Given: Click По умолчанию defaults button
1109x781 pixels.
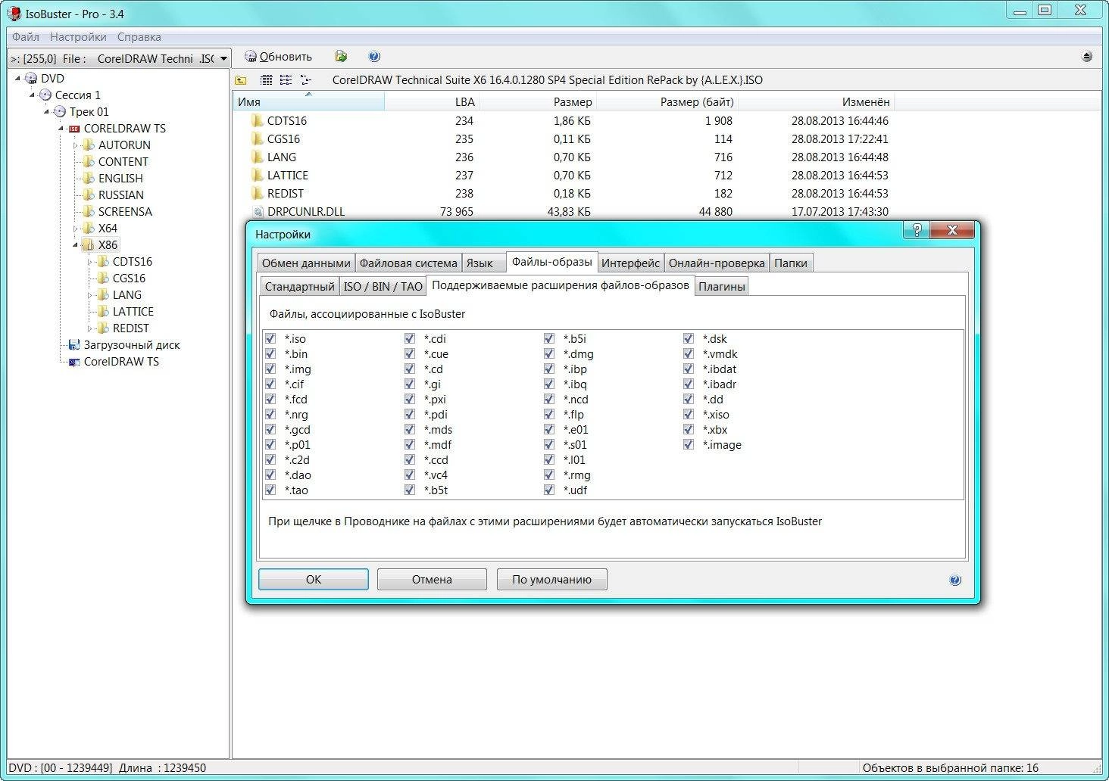Looking at the screenshot, I should pyautogui.click(x=551, y=580).
